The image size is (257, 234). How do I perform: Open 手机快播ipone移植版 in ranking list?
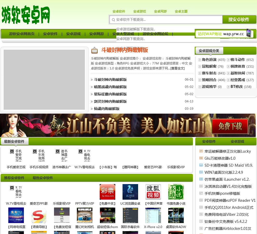pyautogui.click(x=222, y=193)
